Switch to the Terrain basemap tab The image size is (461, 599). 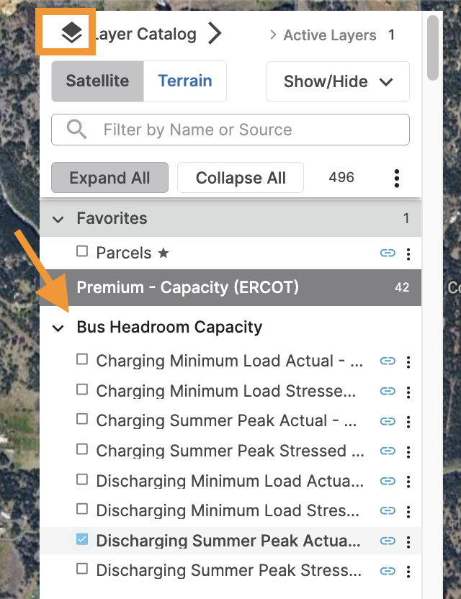click(x=184, y=81)
